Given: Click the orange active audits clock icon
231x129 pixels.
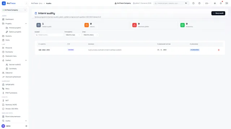Looking at the screenshot, I should click(87, 25).
